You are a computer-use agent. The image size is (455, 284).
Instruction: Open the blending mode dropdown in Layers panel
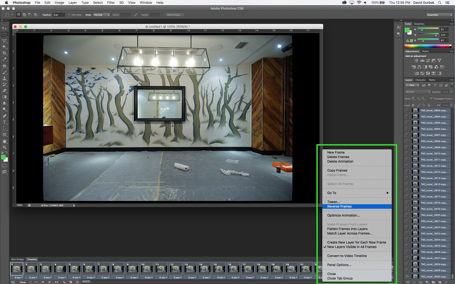(417, 92)
